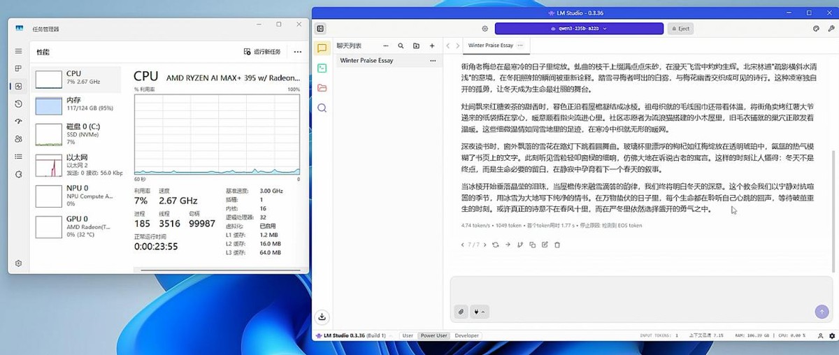Open Task Manager more options ellipsis
The image size is (839, 355).
click(x=298, y=52)
